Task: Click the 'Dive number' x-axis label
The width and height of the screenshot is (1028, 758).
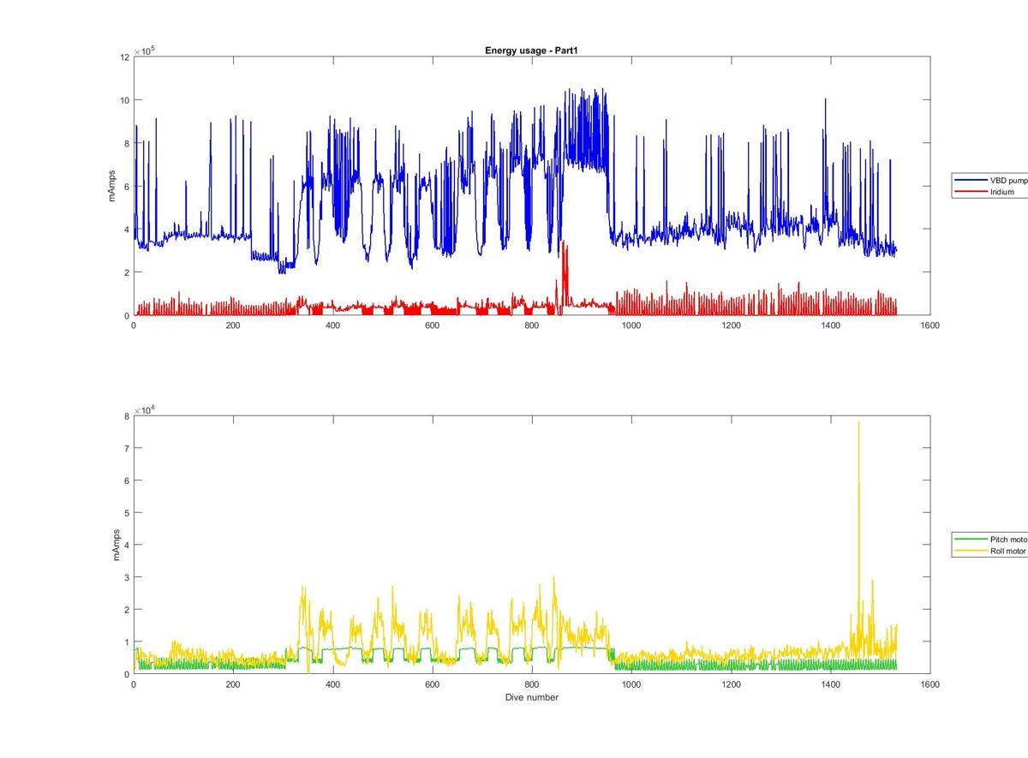Action: 532,697
